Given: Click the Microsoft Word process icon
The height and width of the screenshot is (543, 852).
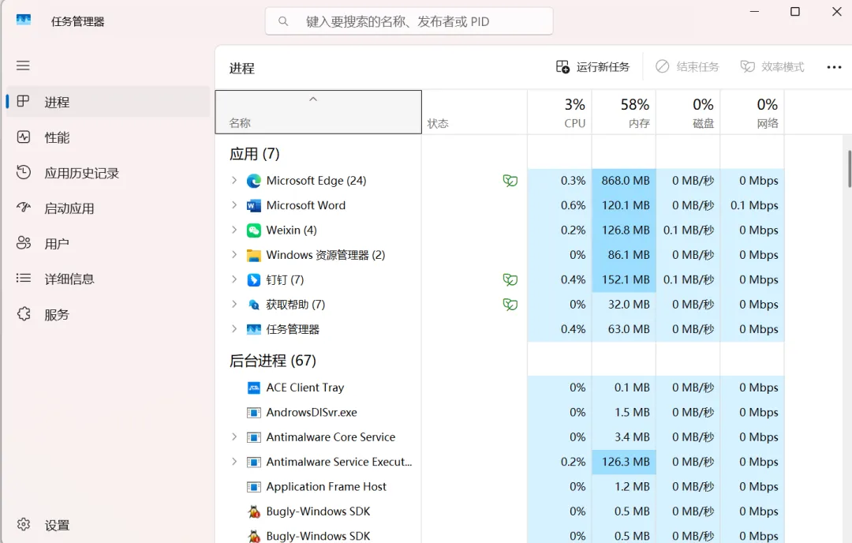Looking at the screenshot, I should point(254,205).
